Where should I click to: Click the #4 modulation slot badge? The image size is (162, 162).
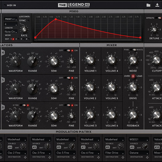pos(10,147)
